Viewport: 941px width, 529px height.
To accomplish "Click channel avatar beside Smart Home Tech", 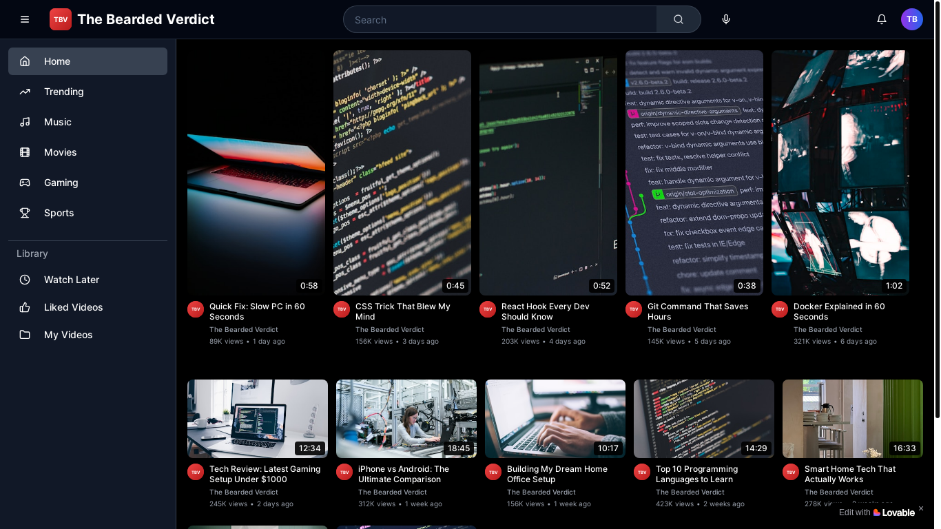I will (791, 472).
